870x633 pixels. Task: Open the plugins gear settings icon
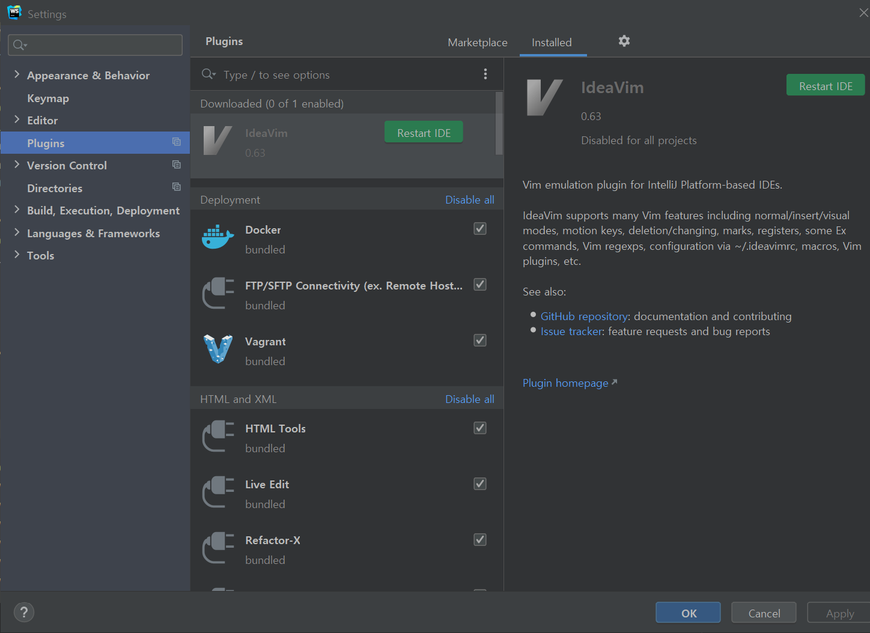624,41
